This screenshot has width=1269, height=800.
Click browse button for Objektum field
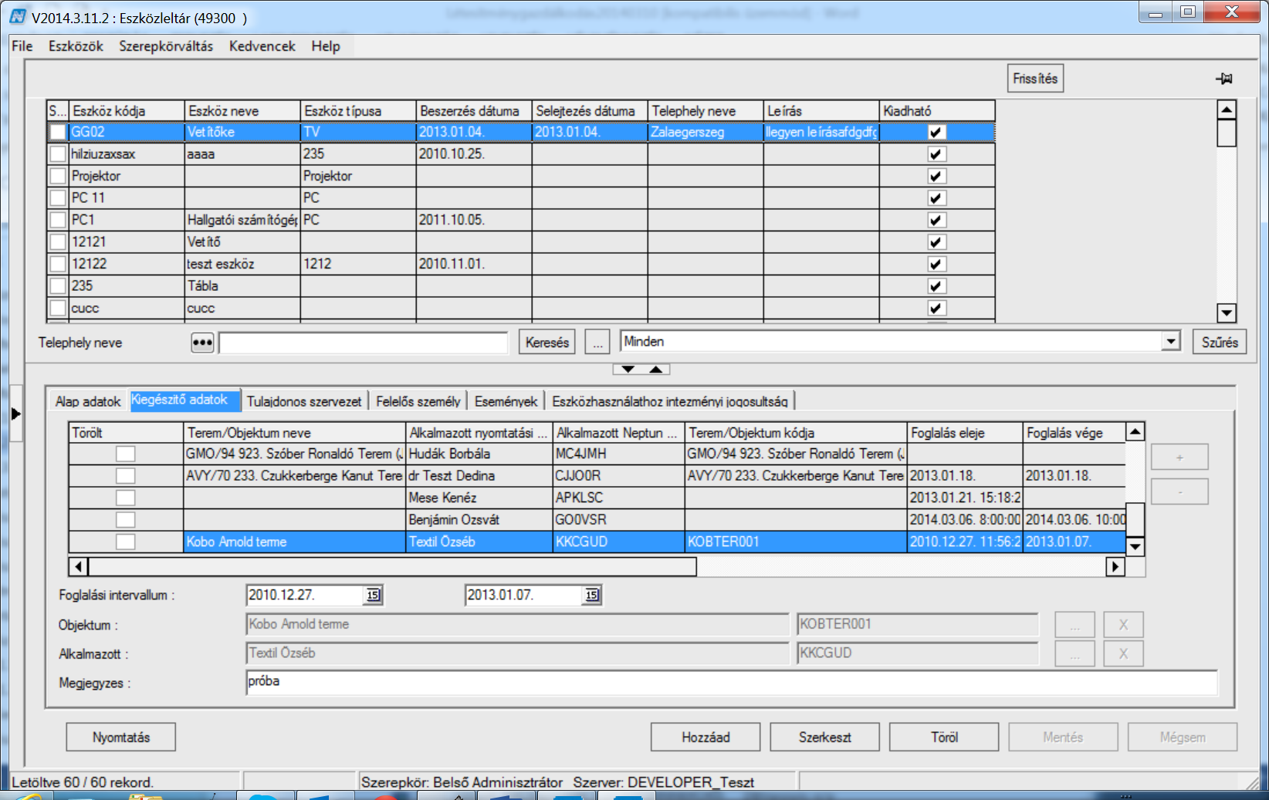coord(1074,625)
